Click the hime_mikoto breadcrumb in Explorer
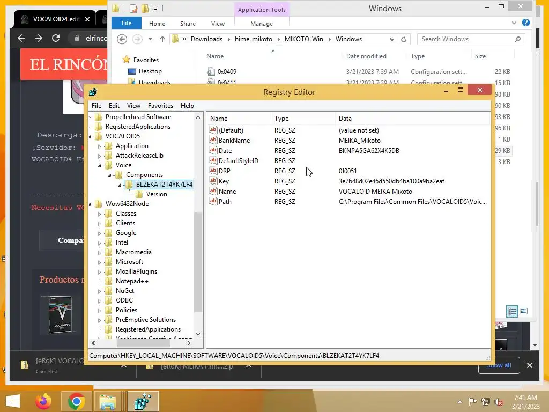 [253, 39]
